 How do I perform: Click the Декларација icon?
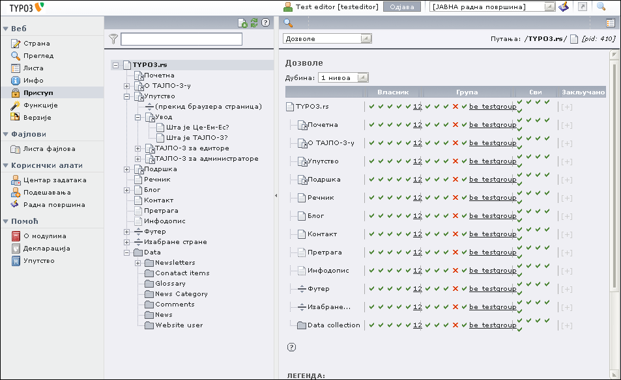(15, 249)
